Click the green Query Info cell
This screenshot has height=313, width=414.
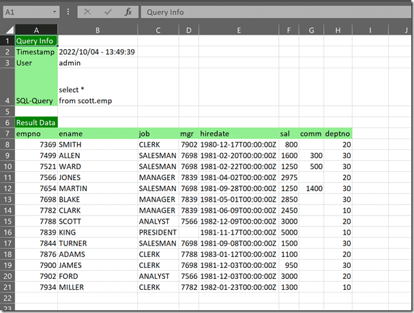pyautogui.click(x=35, y=41)
